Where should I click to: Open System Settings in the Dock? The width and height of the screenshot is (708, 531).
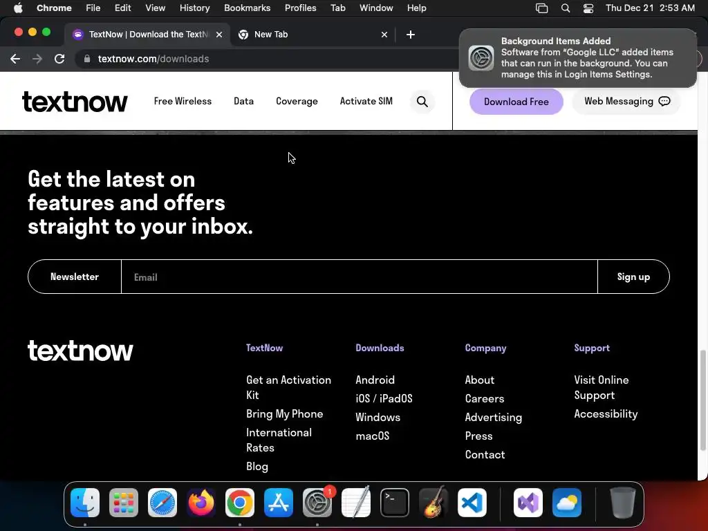coord(317,503)
